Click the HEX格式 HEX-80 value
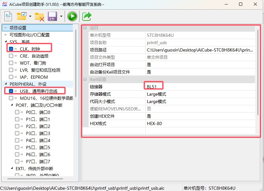Viewport: 264px width, 191px height. (x=200, y=123)
